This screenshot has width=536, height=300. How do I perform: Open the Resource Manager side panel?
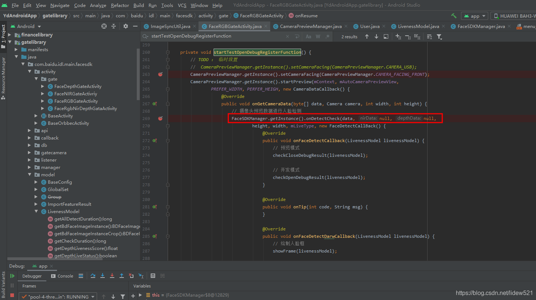3,78
